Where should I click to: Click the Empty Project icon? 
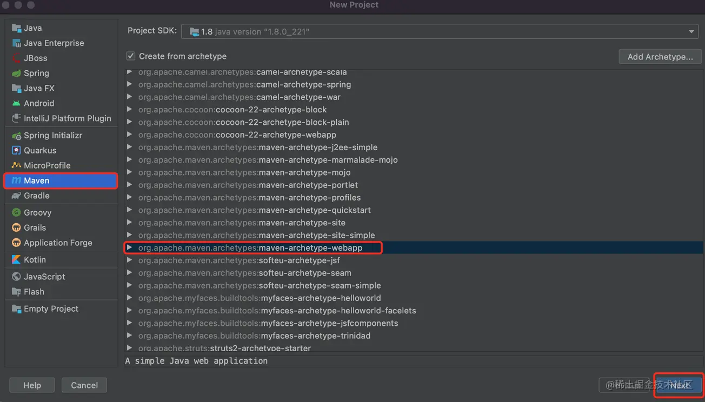click(x=16, y=309)
